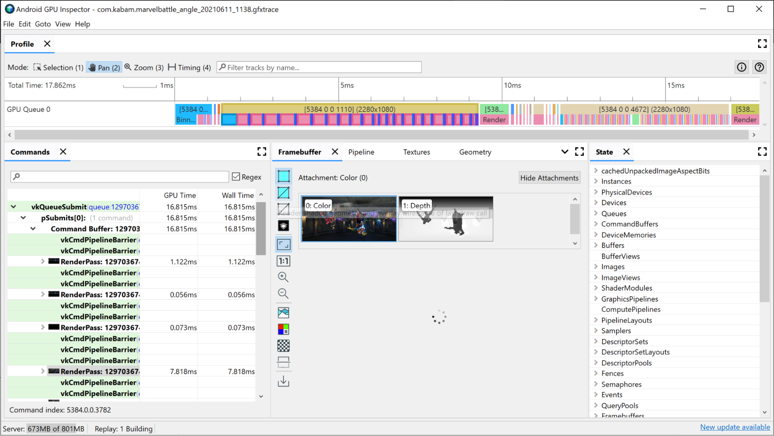
Task: Click the 1:1 pixel ratio icon
Action: 284,261
